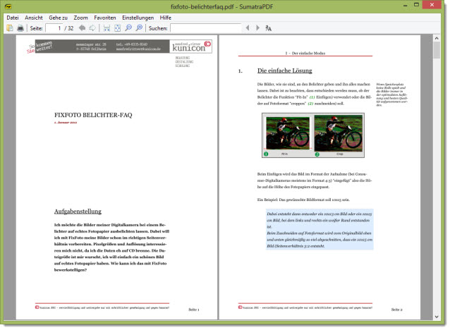This screenshot has width=450, height=330.
Task: Click the Suchen search text field
Action: pyautogui.click(x=205, y=28)
